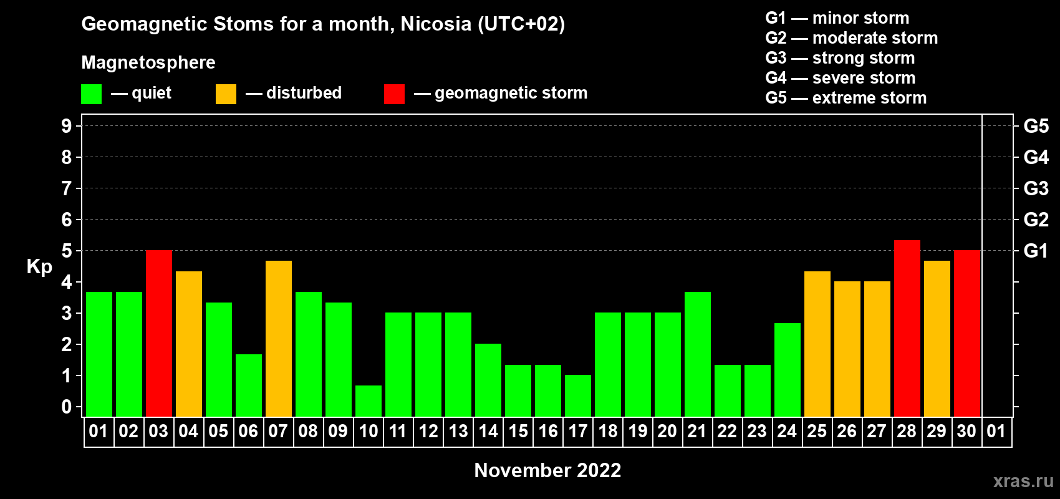Click the orange bar for day 29
The height and width of the screenshot is (499, 1060).
937,339
